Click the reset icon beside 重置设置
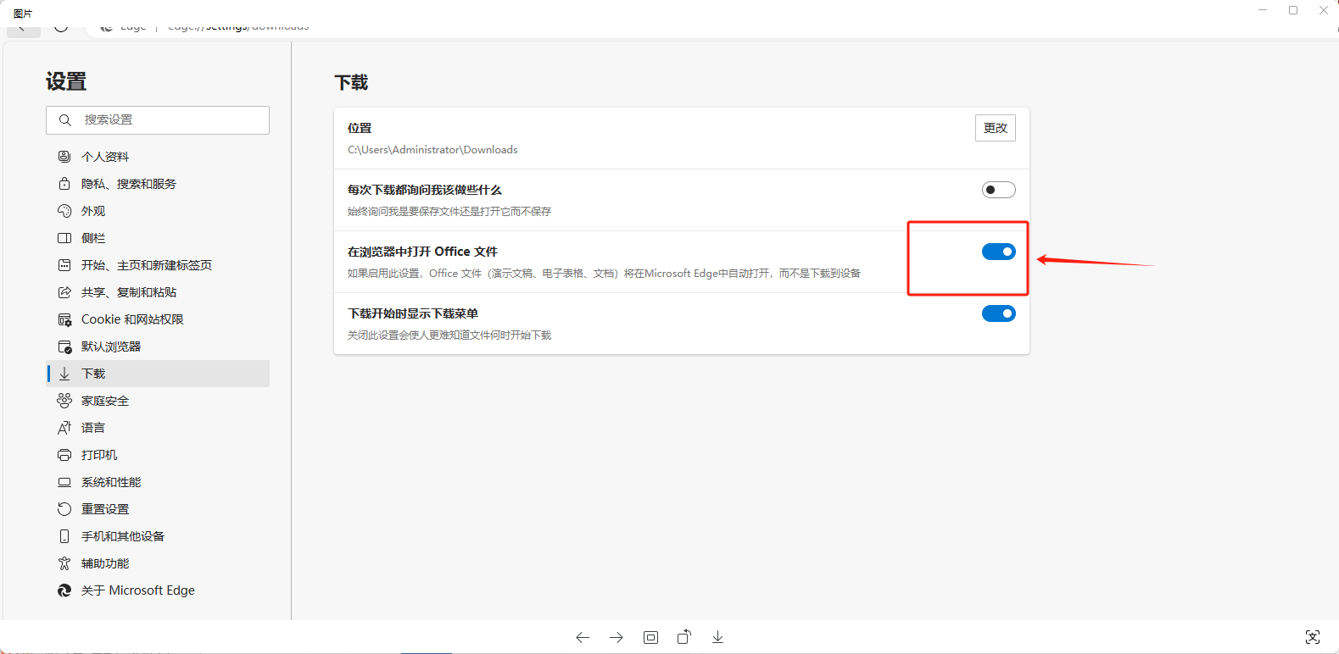 (64, 509)
